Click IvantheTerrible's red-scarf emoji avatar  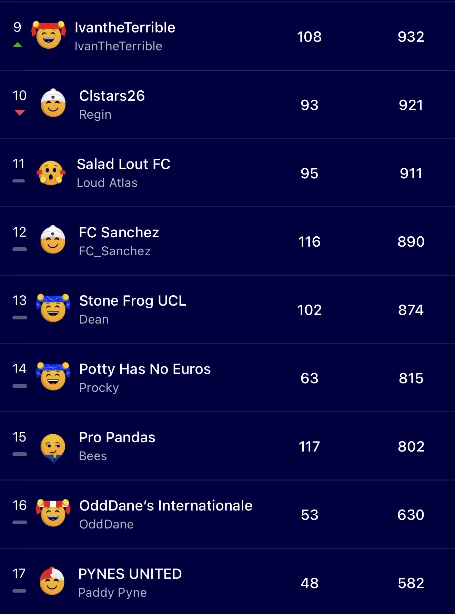click(x=49, y=35)
